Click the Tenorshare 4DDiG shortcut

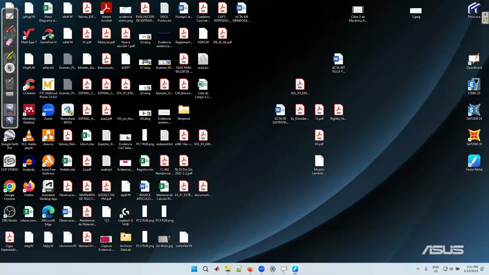tap(68, 114)
